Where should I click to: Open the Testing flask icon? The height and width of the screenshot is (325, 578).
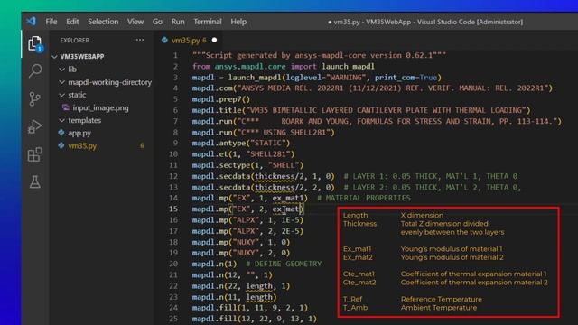coord(35,182)
